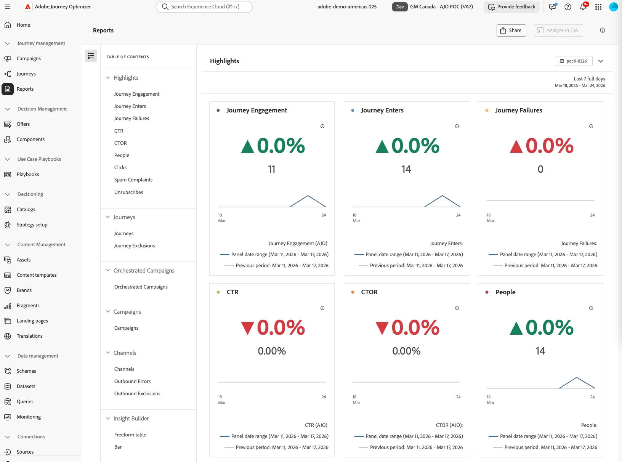The image size is (622, 462).
Task: Click info icon in Journey Engagement card
Action: point(322,126)
